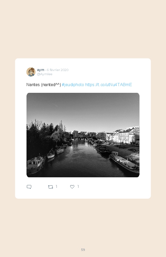Click the @Aymlee handle

click(x=45, y=74)
